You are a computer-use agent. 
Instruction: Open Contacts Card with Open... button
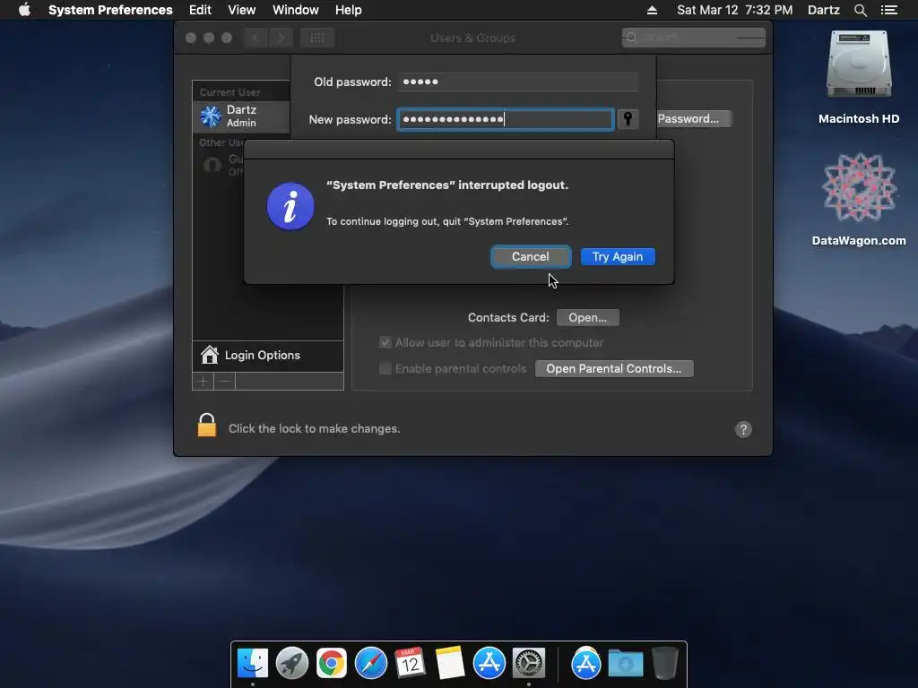tap(588, 318)
